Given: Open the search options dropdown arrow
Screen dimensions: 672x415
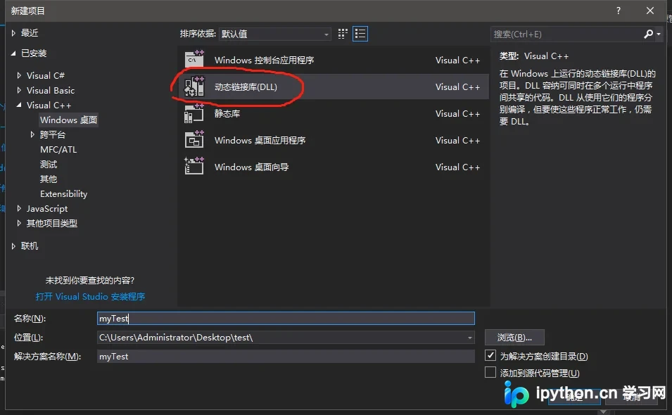Looking at the screenshot, I should [659, 34].
